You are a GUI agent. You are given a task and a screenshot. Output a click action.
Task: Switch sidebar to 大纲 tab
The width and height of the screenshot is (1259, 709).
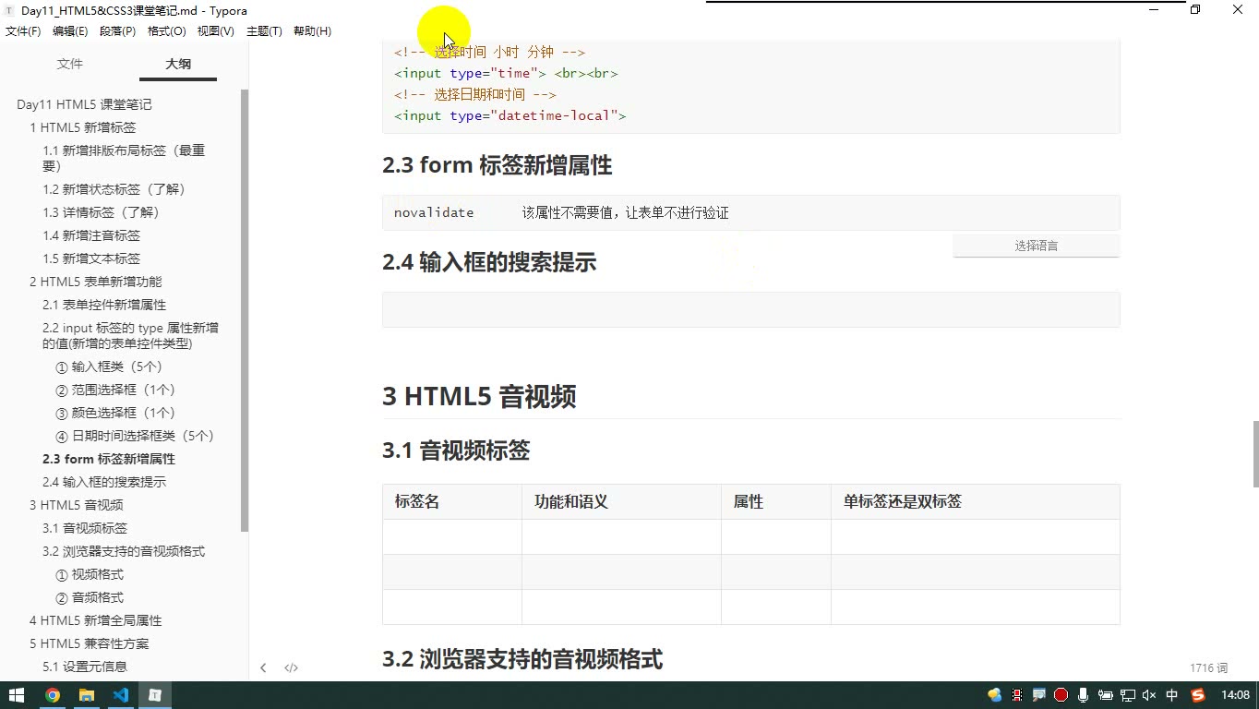click(x=178, y=64)
